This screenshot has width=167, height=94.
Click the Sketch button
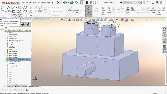tap(3, 9)
